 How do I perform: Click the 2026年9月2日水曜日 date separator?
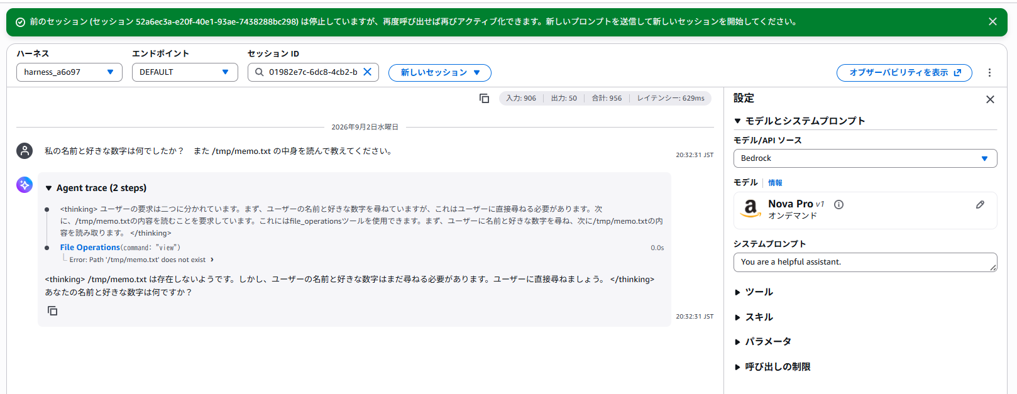pos(365,127)
